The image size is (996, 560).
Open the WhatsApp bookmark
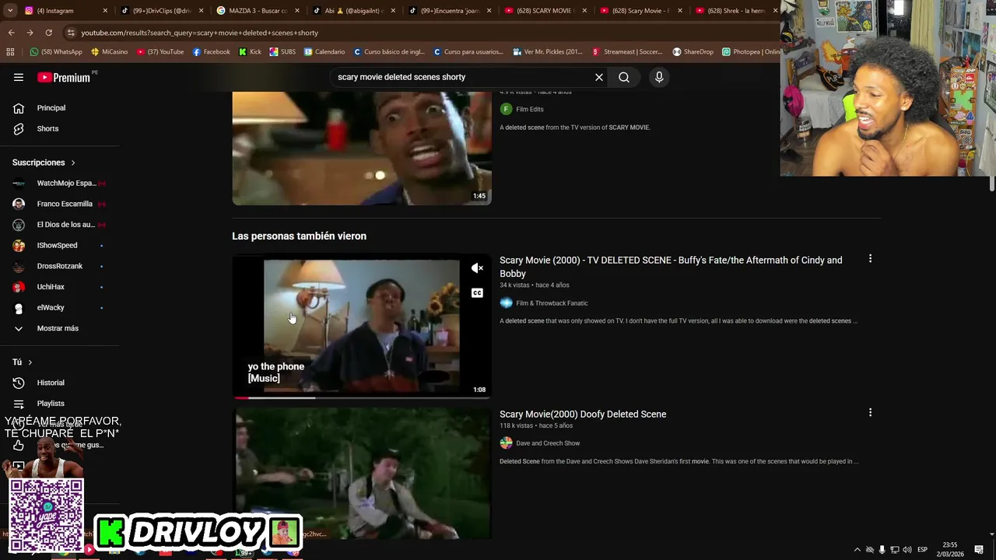point(55,52)
